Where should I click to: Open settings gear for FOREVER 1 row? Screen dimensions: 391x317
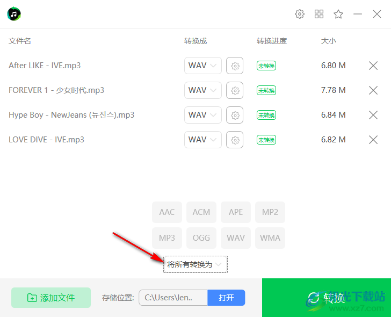pyautogui.click(x=235, y=90)
